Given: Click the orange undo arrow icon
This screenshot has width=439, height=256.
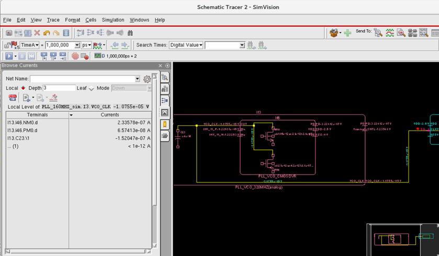Looking at the screenshot, I should (x=47, y=33).
